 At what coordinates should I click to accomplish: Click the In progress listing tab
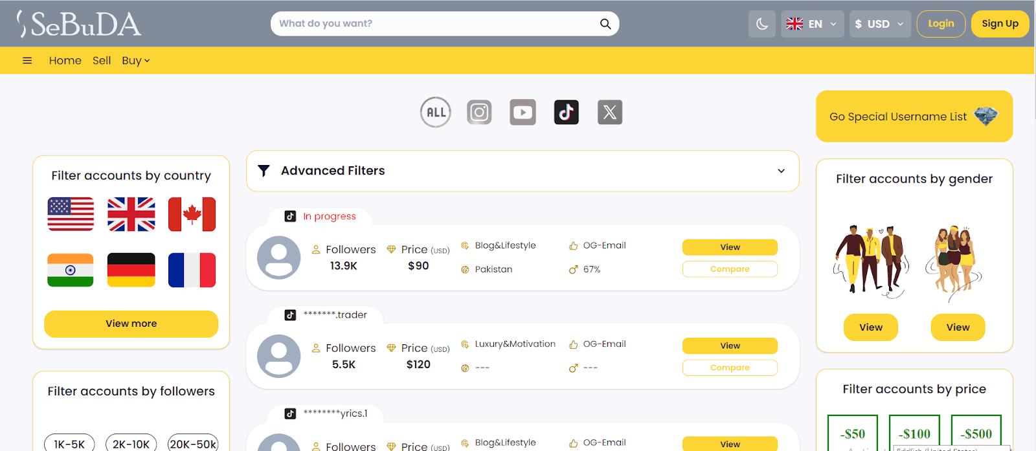(320, 216)
